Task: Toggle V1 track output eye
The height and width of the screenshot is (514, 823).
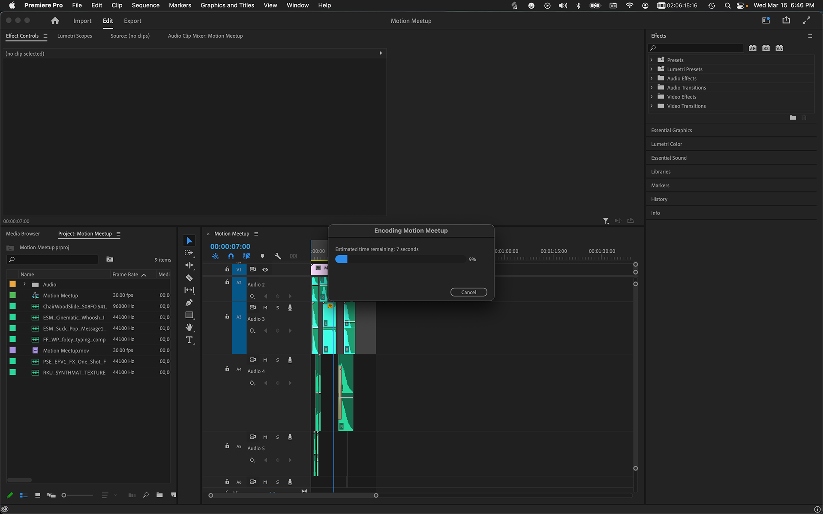Action: [x=265, y=269]
